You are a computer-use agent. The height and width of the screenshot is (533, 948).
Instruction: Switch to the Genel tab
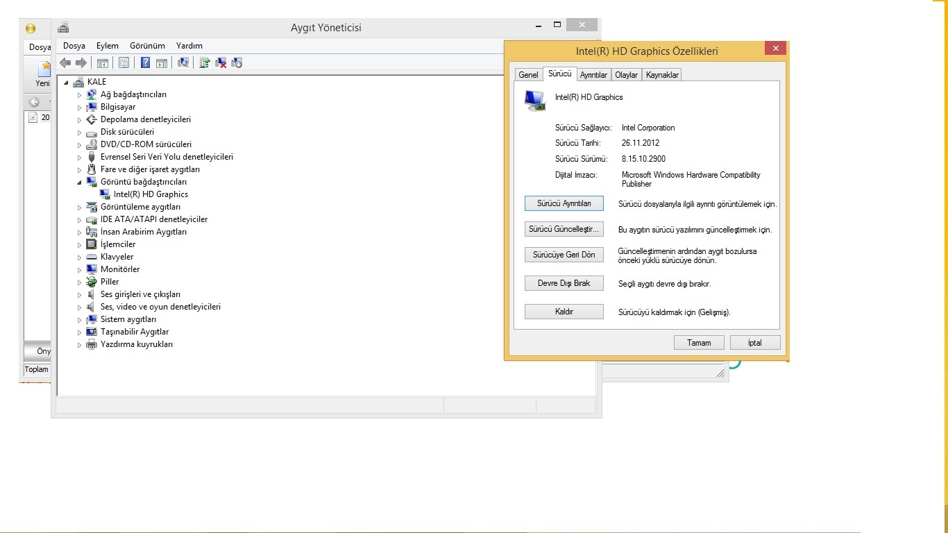[x=529, y=75]
